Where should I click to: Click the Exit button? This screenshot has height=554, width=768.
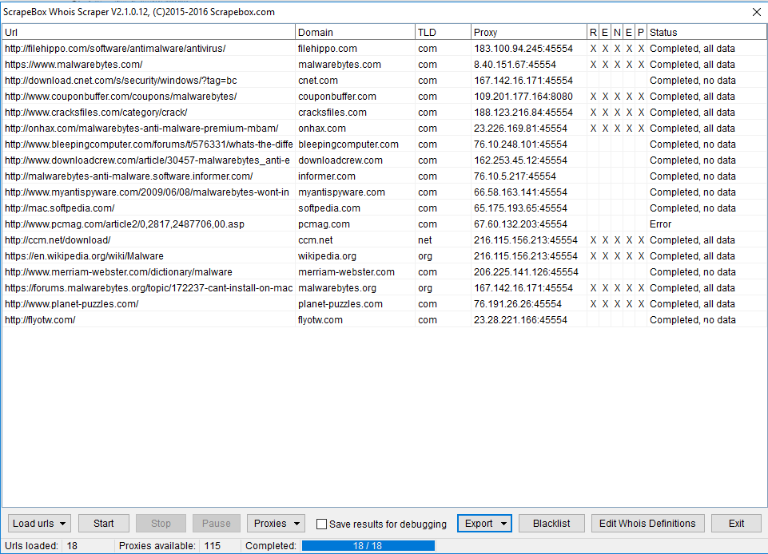click(x=736, y=523)
